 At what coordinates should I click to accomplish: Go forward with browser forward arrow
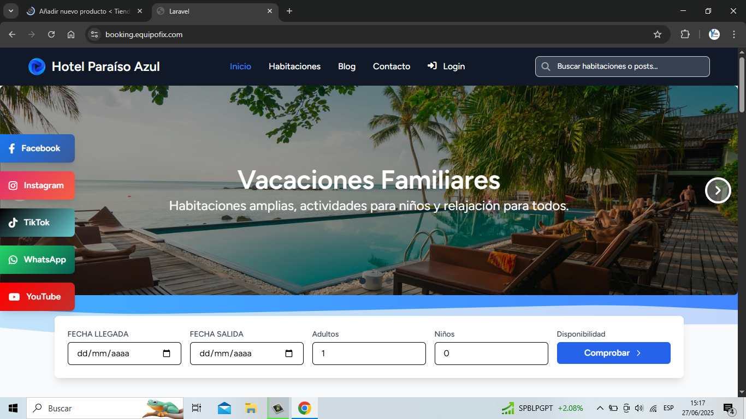click(x=32, y=34)
